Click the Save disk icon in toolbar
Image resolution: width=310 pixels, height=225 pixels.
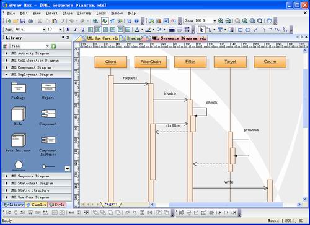tap(23, 21)
